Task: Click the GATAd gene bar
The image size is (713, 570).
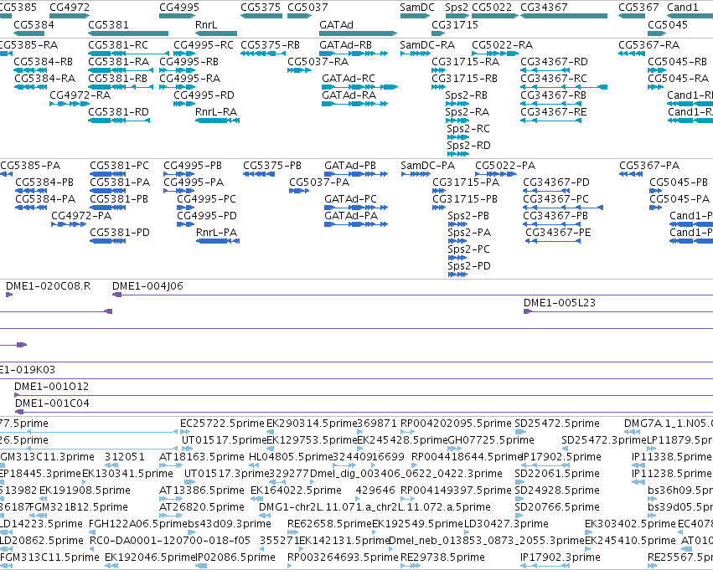Action: point(359,33)
